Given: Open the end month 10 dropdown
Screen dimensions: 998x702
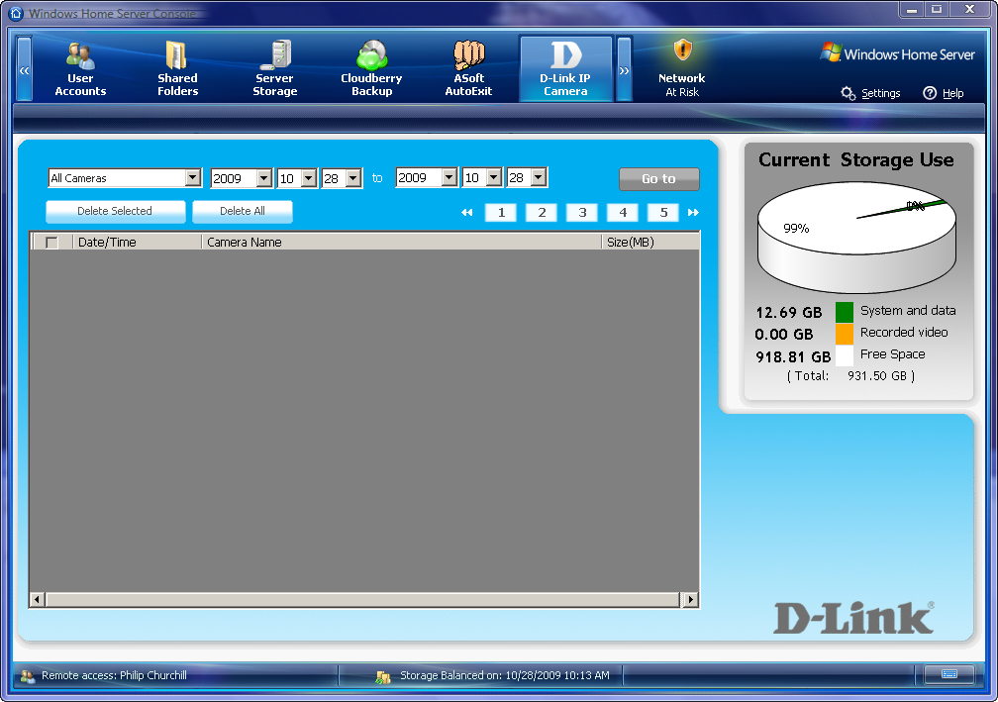Looking at the screenshot, I should [494, 177].
